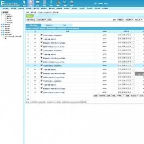Toggle the select-all checkbox below the table
144x144 pixels.
[x=28, y=95]
